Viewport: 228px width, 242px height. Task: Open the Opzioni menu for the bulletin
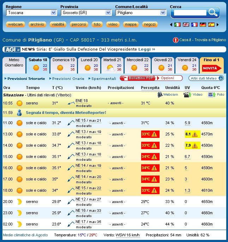pyautogui.click(x=169, y=78)
